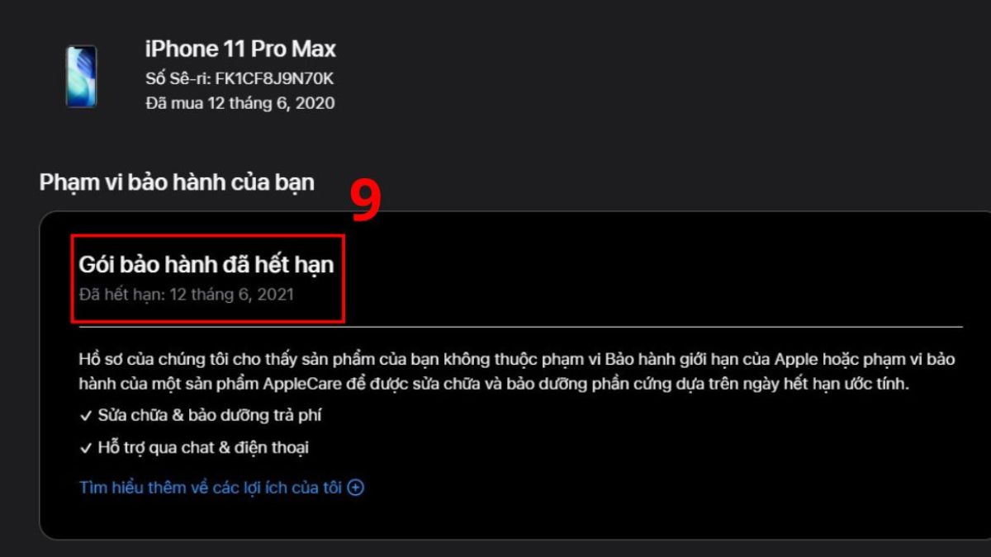Click the iPhone 11 Pro Max device thumbnail

[82, 76]
